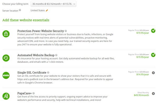The width and height of the screenshot is (158, 105).
Task: Uncheck Protection Power Website Security add-on
Action: click(153, 31)
